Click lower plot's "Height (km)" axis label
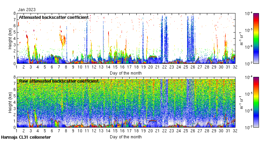 pyautogui.click(x=10, y=102)
